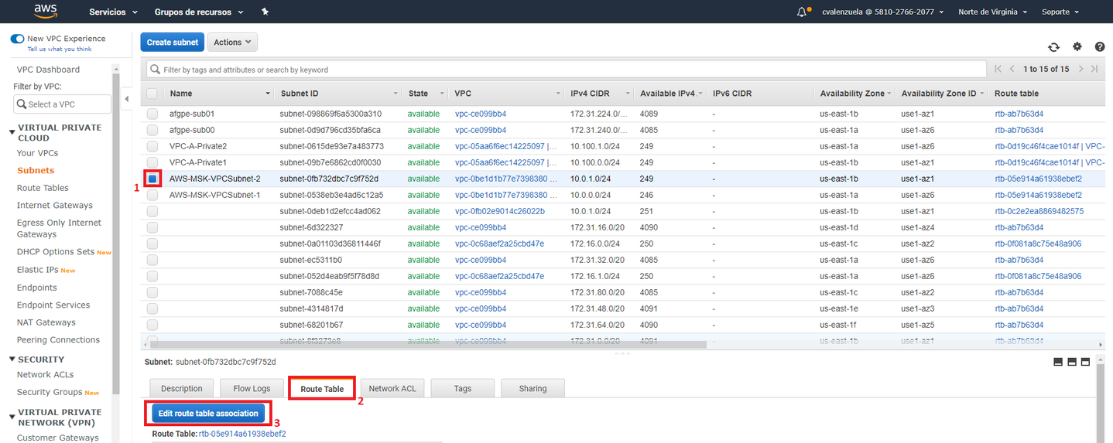The width and height of the screenshot is (1113, 443).
Task: Click the detail pane vertical scrollbar
Action: (1100, 402)
